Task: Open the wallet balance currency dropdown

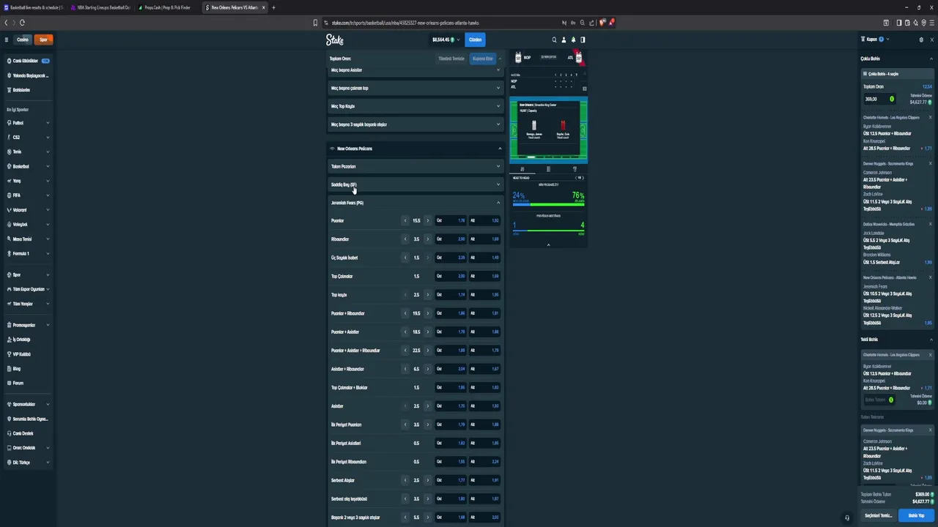Action: pyautogui.click(x=446, y=40)
